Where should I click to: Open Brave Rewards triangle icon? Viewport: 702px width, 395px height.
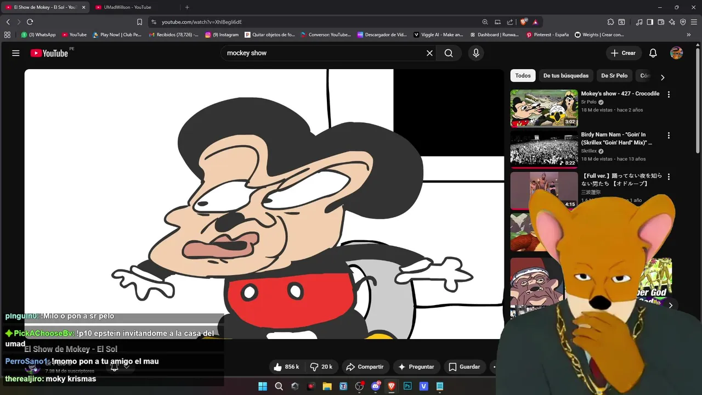point(535,22)
